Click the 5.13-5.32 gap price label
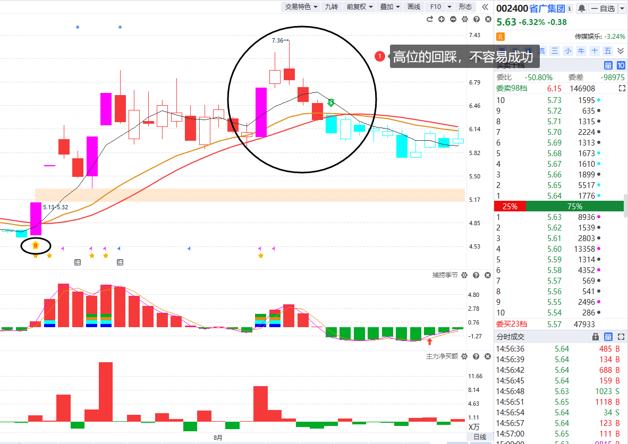628x444 pixels. point(56,207)
